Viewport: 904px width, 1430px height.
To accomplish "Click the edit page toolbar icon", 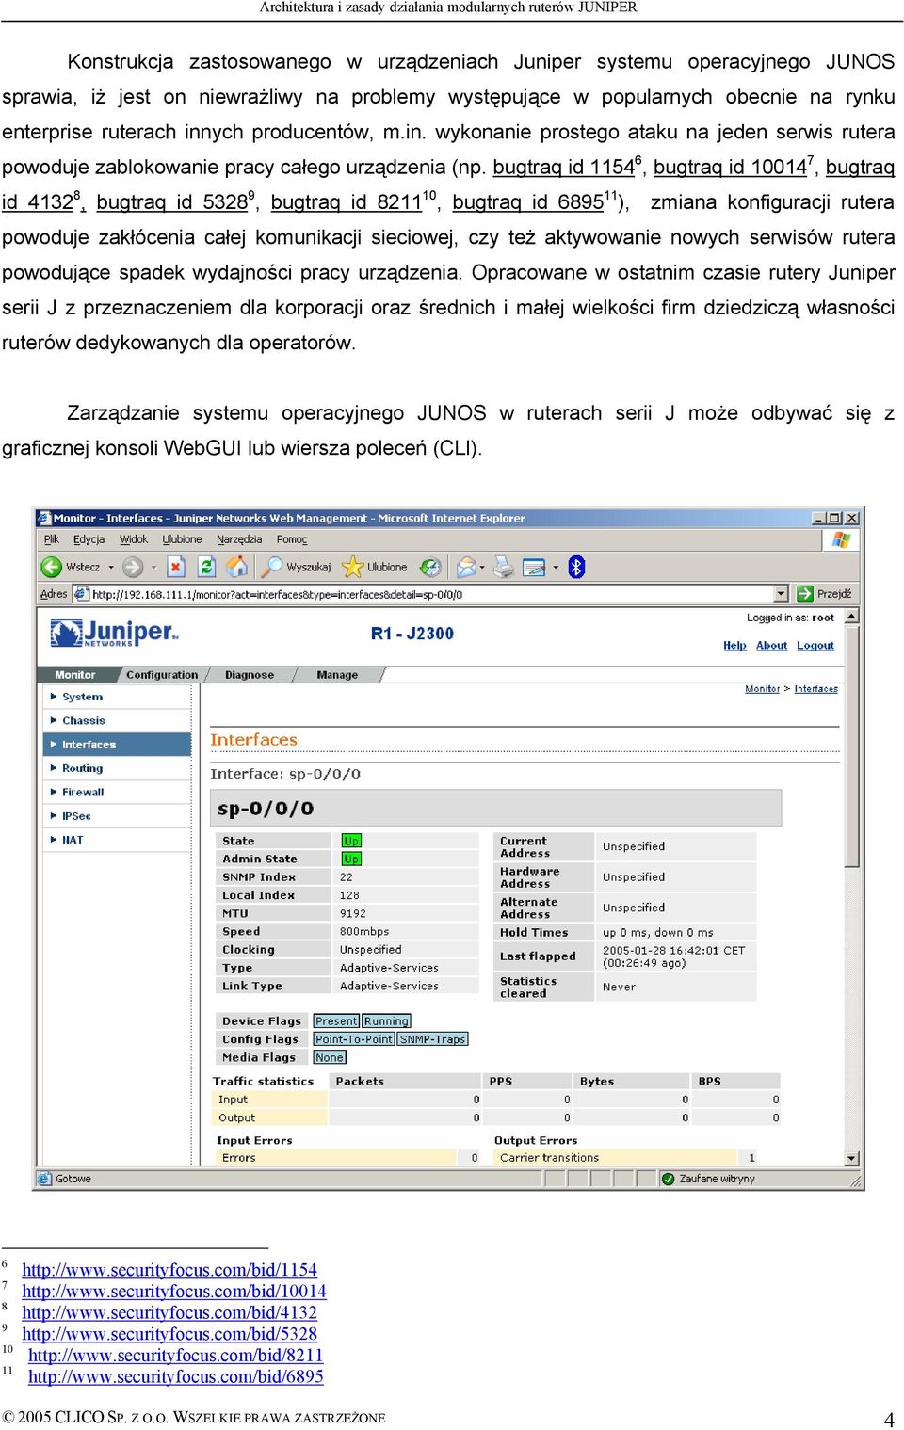I will pos(534,567).
